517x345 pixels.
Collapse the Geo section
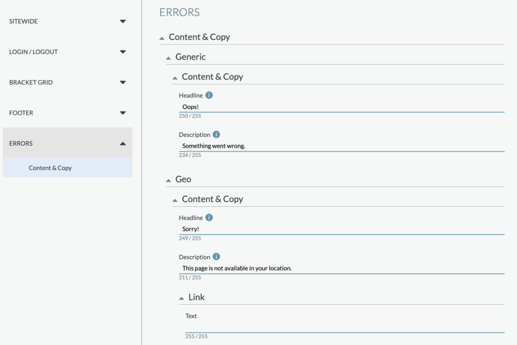click(x=169, y=180)
